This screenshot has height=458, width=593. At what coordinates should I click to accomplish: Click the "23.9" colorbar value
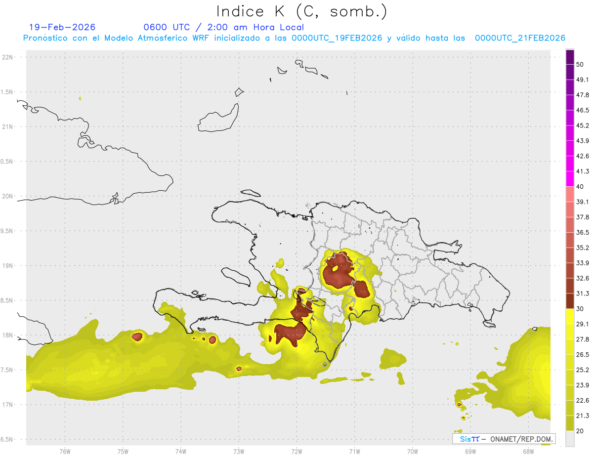pyautogui.click(x=583, y=385)
